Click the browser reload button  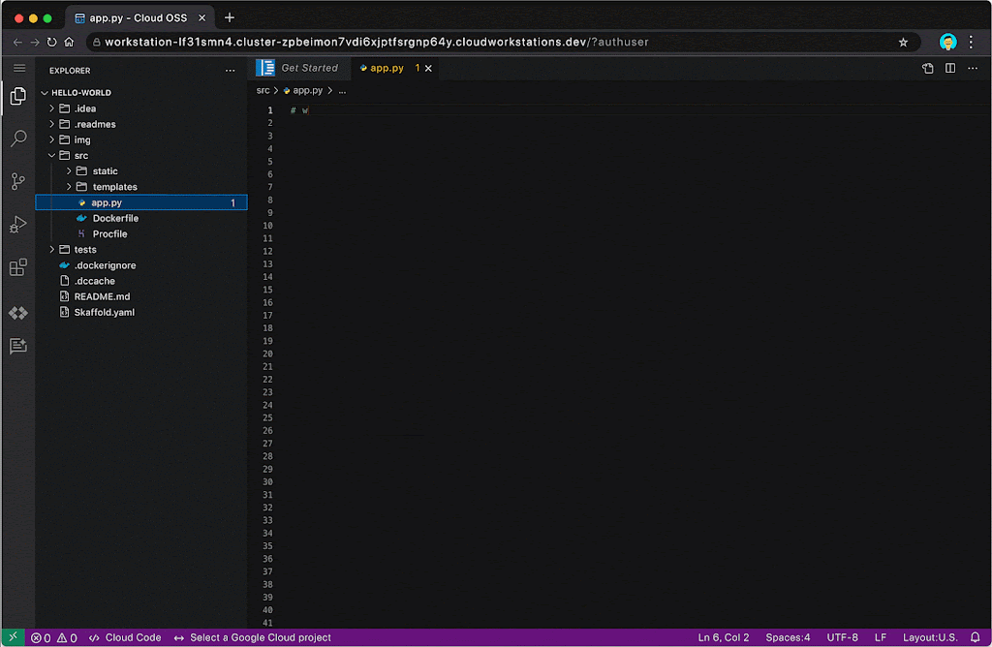click(52, 43)
